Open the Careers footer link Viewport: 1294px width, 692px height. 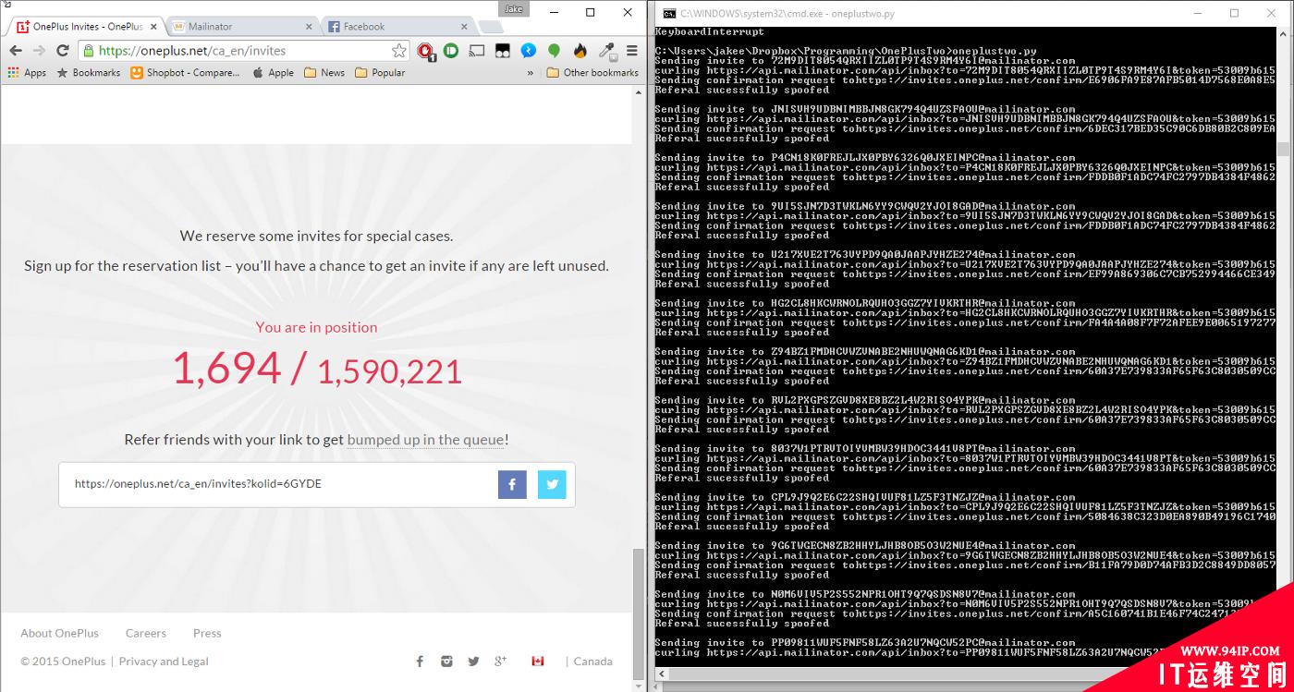pos(146,633)
